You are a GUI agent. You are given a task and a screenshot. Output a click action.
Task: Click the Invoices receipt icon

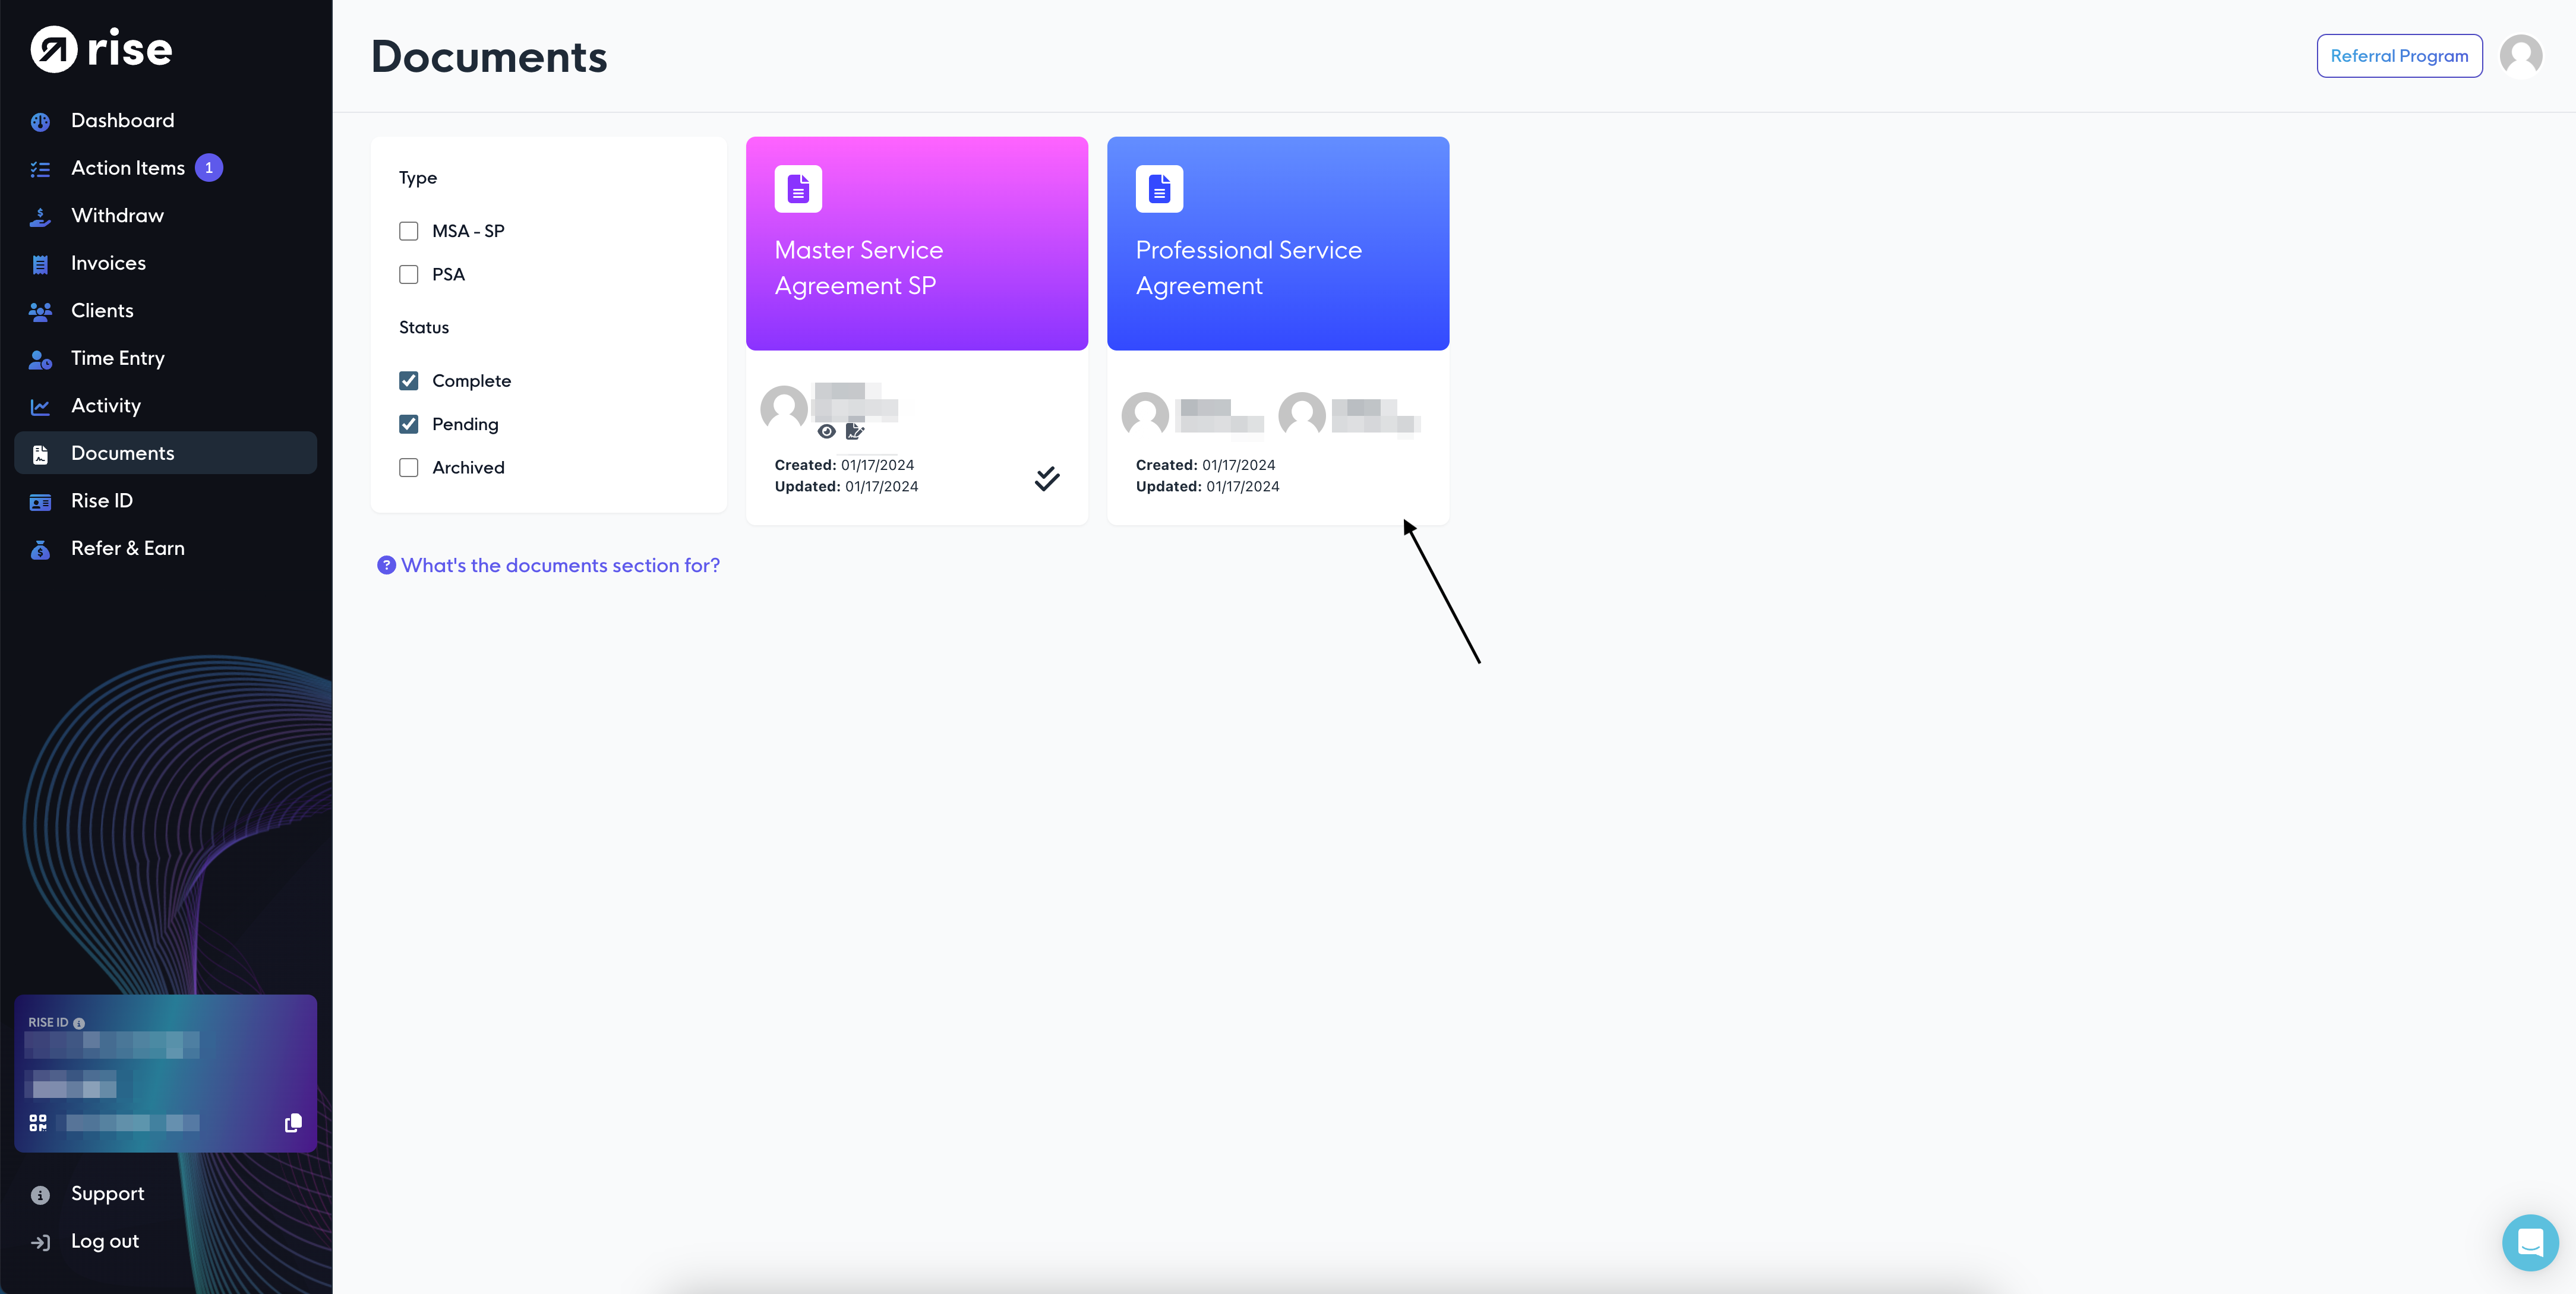coord(40,264)
